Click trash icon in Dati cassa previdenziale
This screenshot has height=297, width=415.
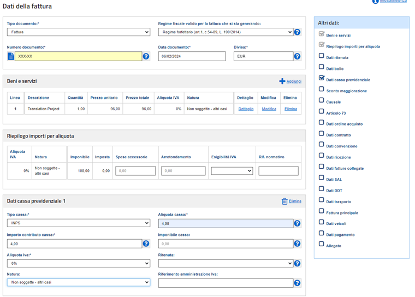pyautogui.click(x=284, y=201)
